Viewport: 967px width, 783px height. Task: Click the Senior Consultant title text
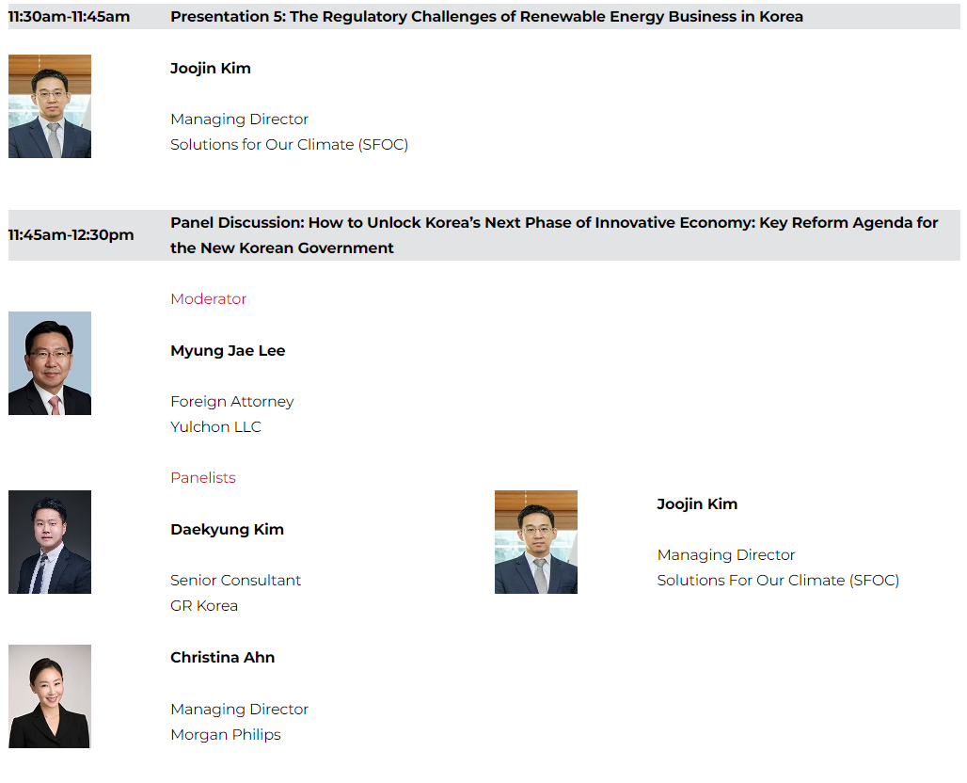point(236,581)
